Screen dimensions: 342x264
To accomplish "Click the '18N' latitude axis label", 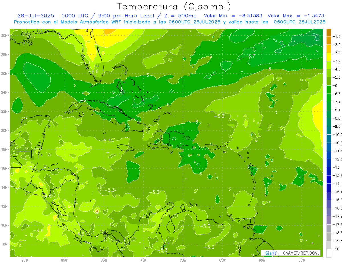I will coord(5,149).
